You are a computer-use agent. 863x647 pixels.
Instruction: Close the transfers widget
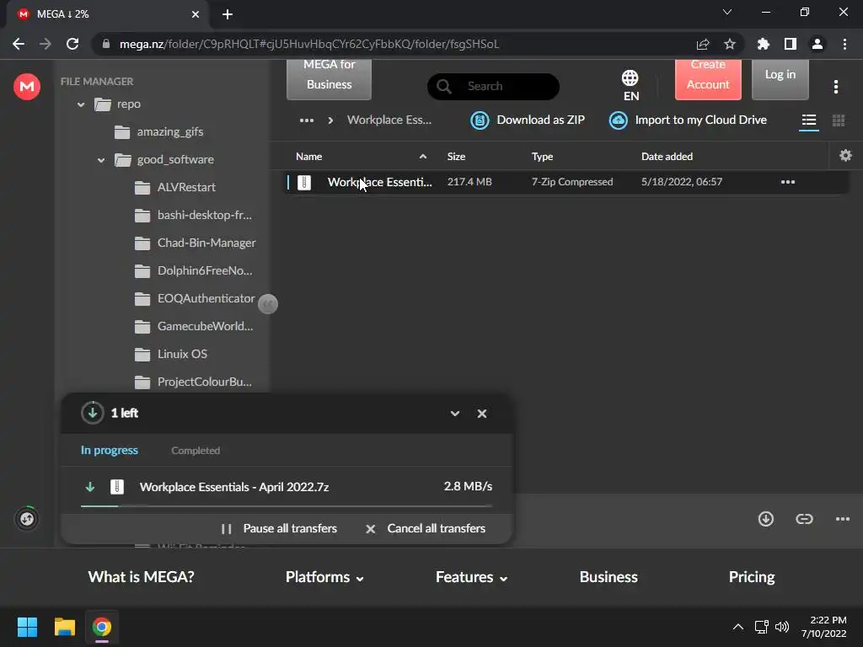(481, 414)
